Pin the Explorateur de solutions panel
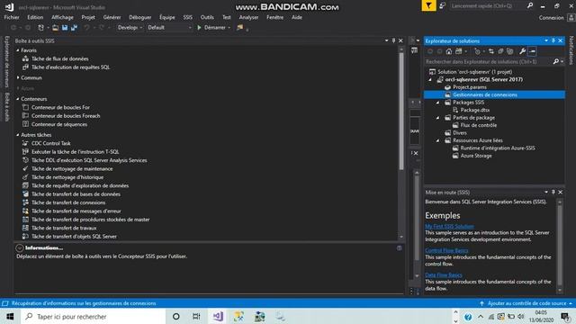This screenshot has height=324, width=576. (x=553, y=40)
